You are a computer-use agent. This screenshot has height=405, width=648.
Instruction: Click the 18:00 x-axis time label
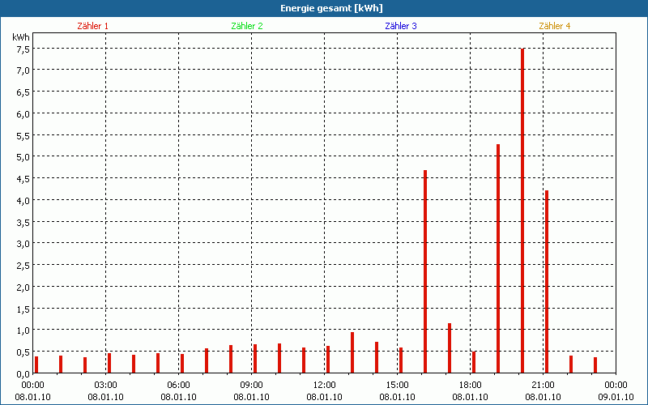471,386
